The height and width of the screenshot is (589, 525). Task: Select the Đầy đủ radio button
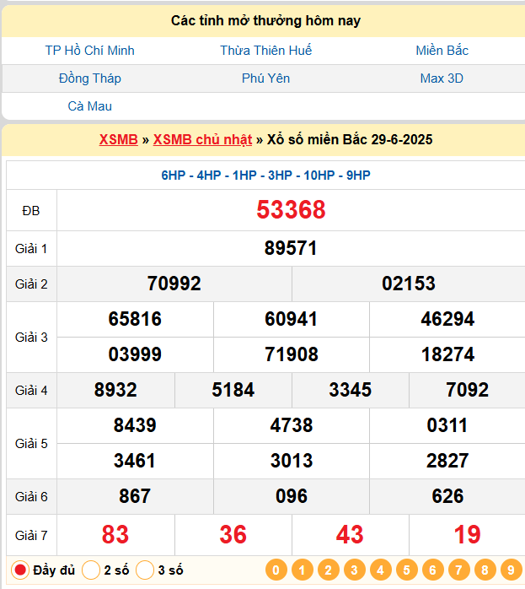(x=20, y=570)
